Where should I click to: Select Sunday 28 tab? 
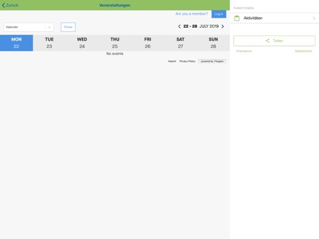point(213,43)
